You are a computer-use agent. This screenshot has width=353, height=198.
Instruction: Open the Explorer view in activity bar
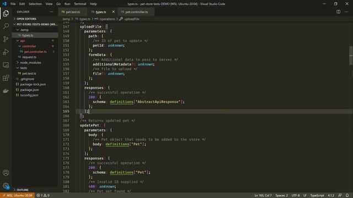(6, 13)
